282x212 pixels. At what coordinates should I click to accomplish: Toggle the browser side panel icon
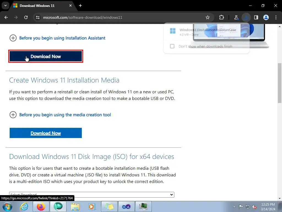(x=256, y=17)
